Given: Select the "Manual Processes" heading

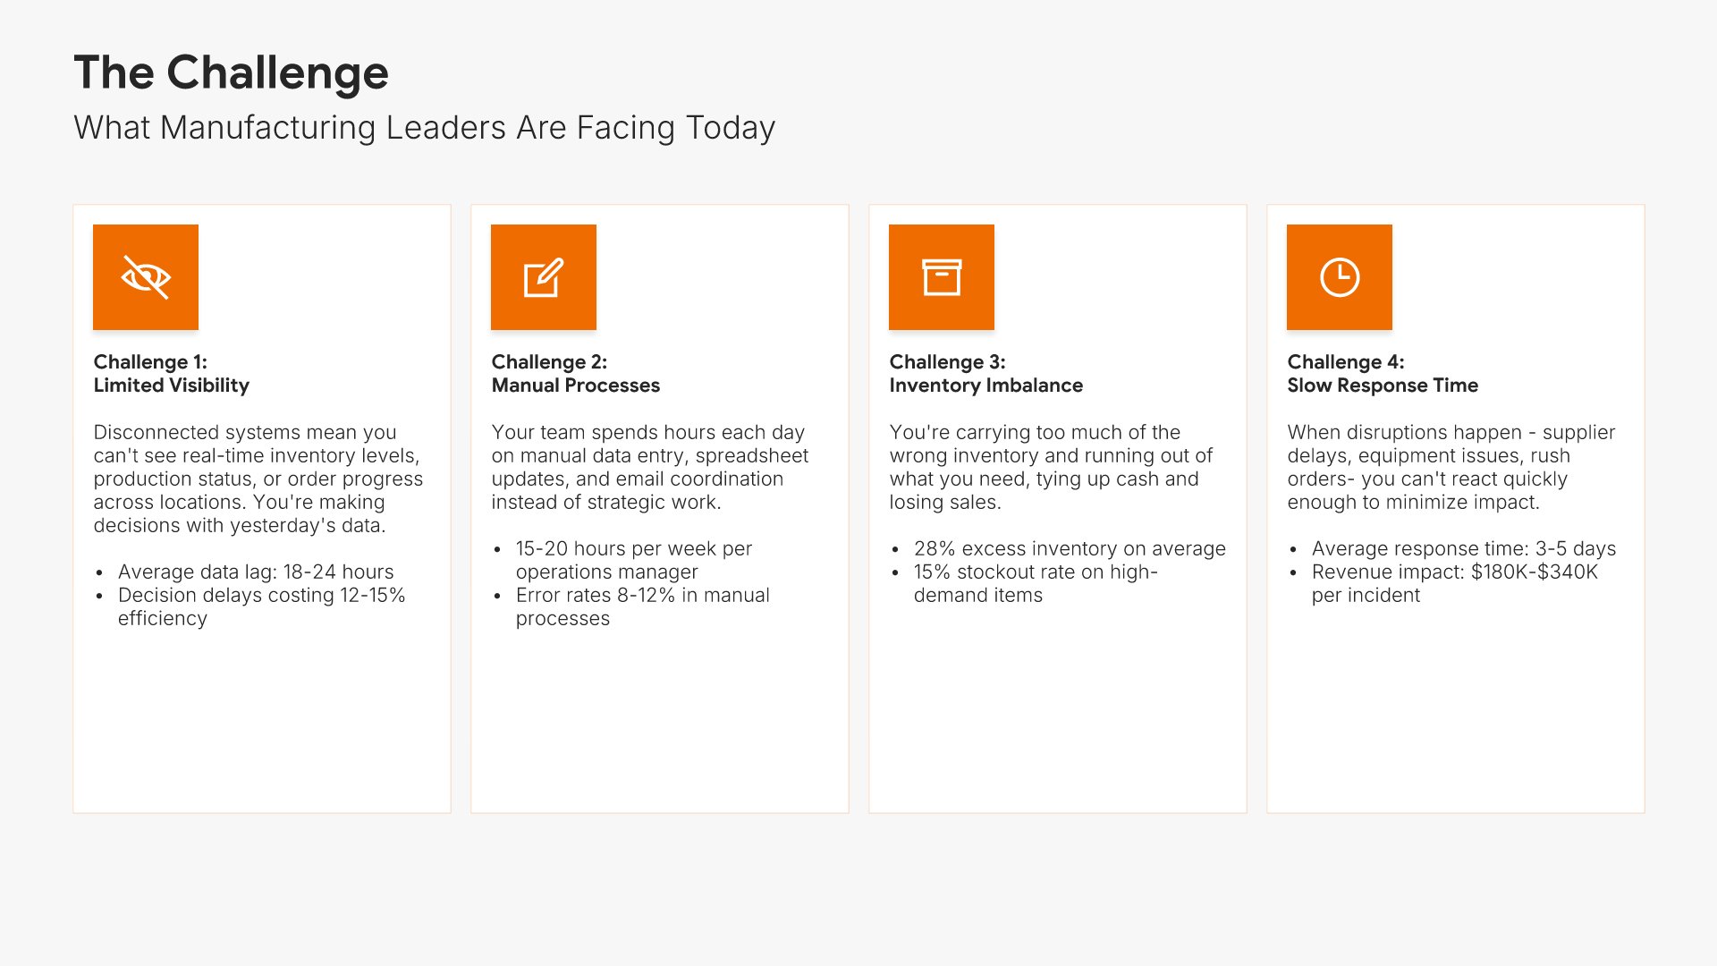Looking at the screenshot, I should [x=575, y=386].
